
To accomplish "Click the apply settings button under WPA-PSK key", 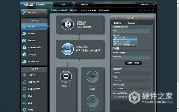I will pyautogui.click(x=133, y=63).
